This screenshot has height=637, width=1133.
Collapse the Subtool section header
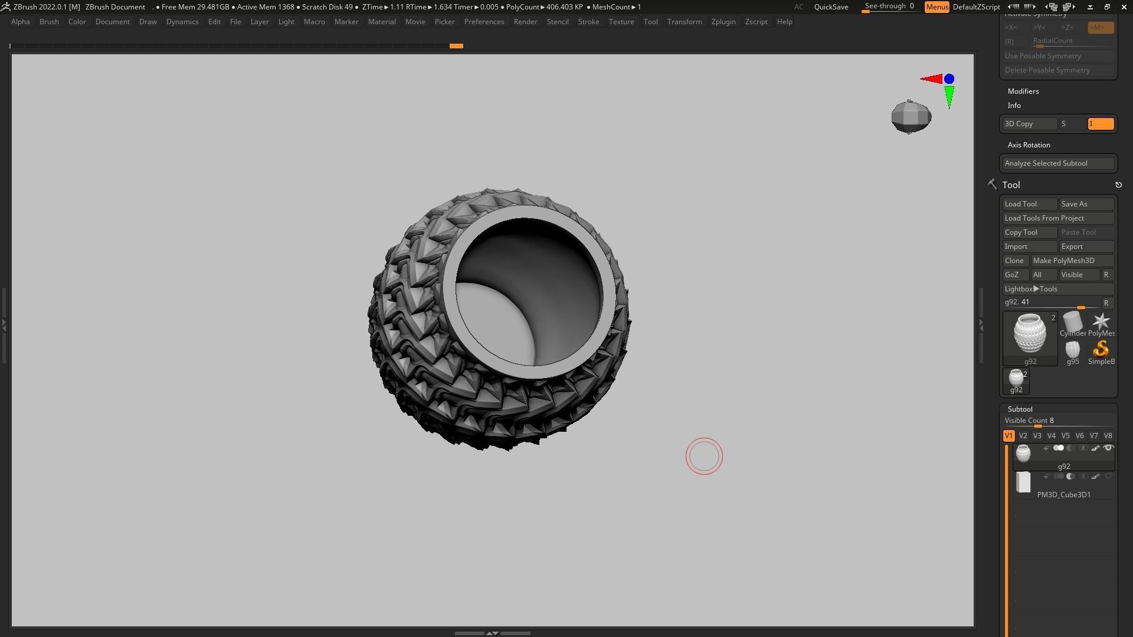coord(1020,409)
